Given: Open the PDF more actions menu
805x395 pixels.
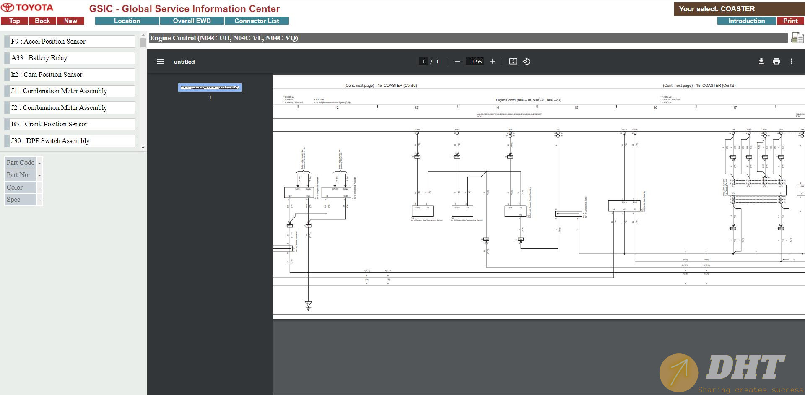Looking at the screenshot, I should 792,61.
